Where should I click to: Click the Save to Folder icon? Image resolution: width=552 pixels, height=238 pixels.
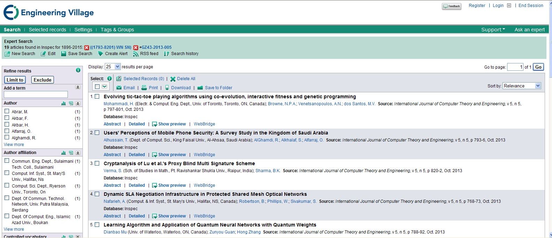200,88
